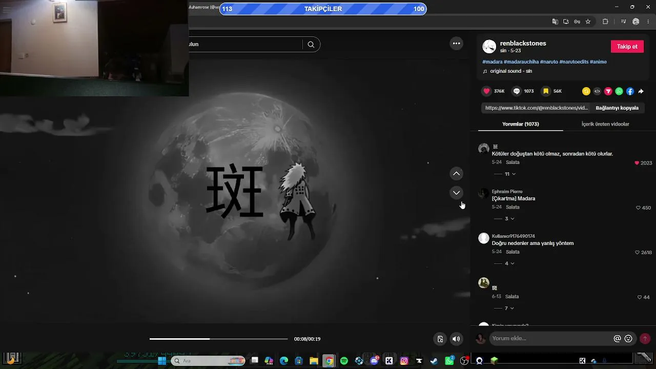
Task: Post the comment with the red arrow
Action: pos(645,338)
